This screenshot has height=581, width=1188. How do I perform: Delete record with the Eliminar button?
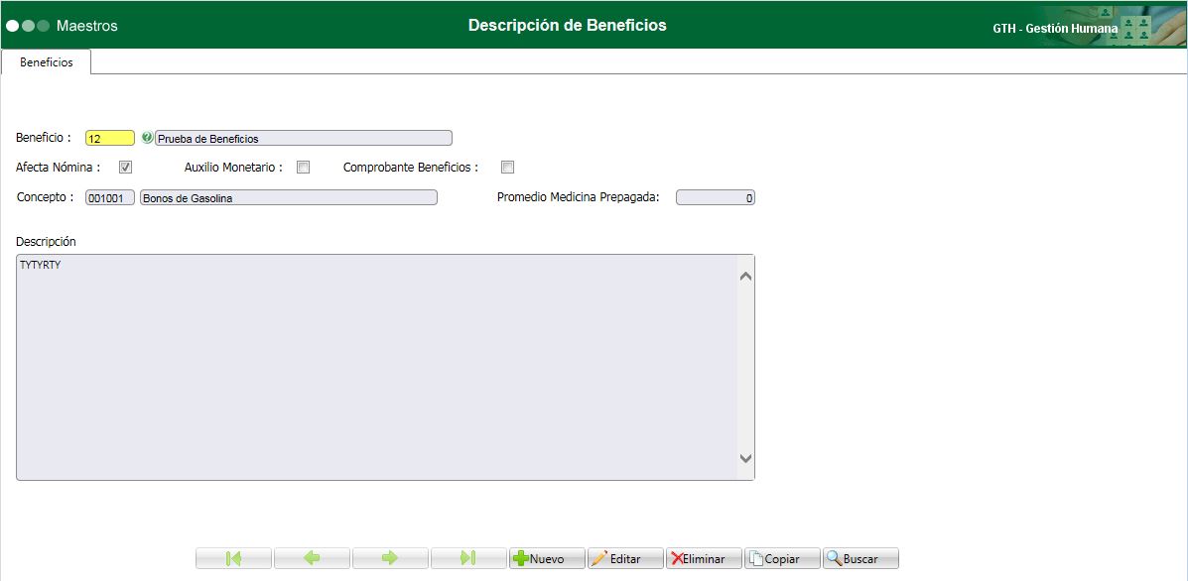pyautogui.click(x=704, y=558)
